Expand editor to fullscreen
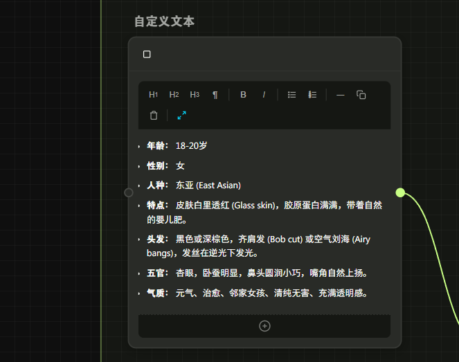This screenshot has width=459, height=362. tap(181, 116)
